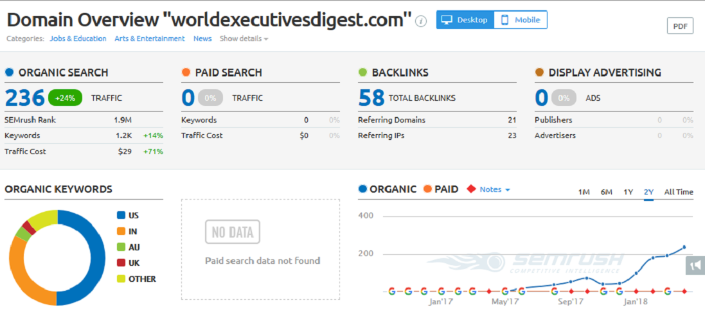The width and height of the screenshot is (705, 321).
Task: Click the green Backlinks bullet icon
Action: click(x=363, y=73)
